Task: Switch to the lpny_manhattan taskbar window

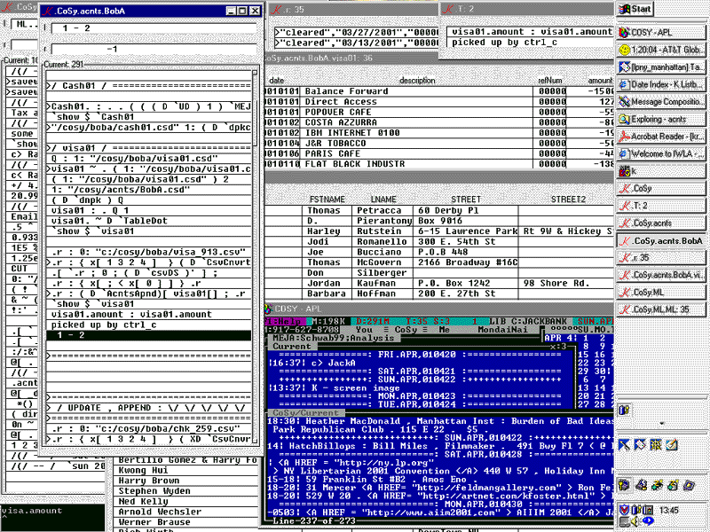Action: coord(660,67)
